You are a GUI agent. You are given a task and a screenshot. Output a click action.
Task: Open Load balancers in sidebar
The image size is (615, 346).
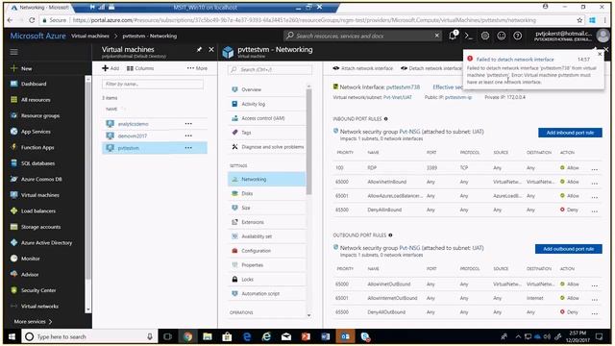38,211
